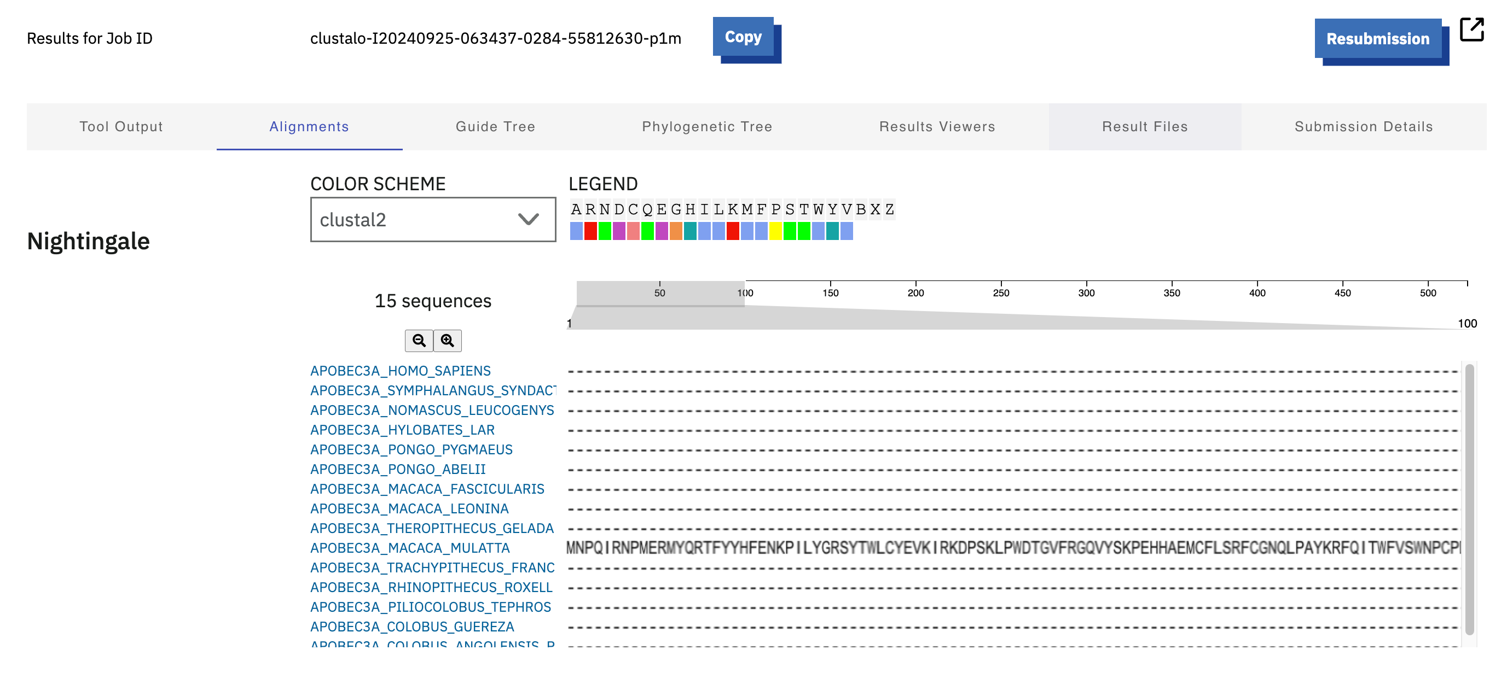Click the zoom out magnifier icon
The image size is (1507, 679).
(419, 341)
